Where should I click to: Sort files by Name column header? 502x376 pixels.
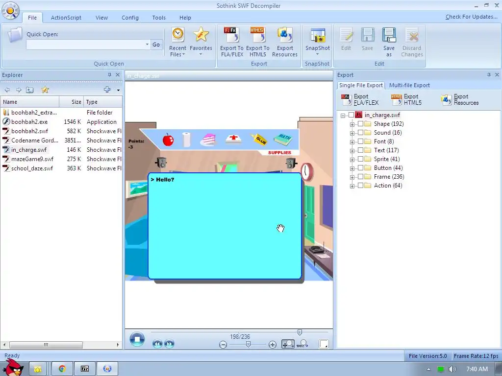pyautogui.click(x=30, y=102)
